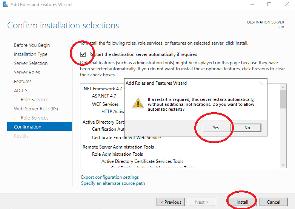Select Features step in sidebar

click(23, 81)
